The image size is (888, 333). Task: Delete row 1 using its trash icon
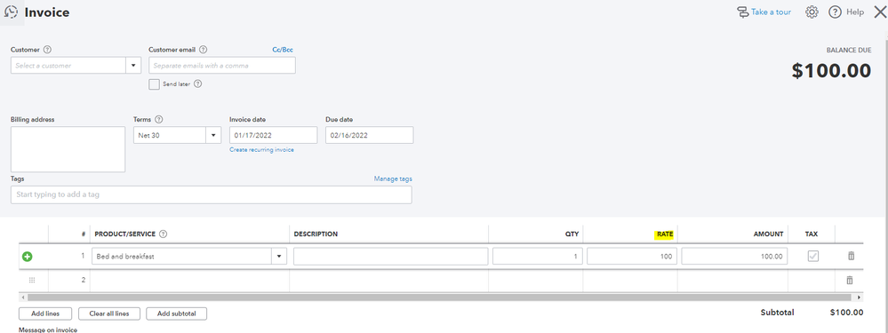[851, 256]
